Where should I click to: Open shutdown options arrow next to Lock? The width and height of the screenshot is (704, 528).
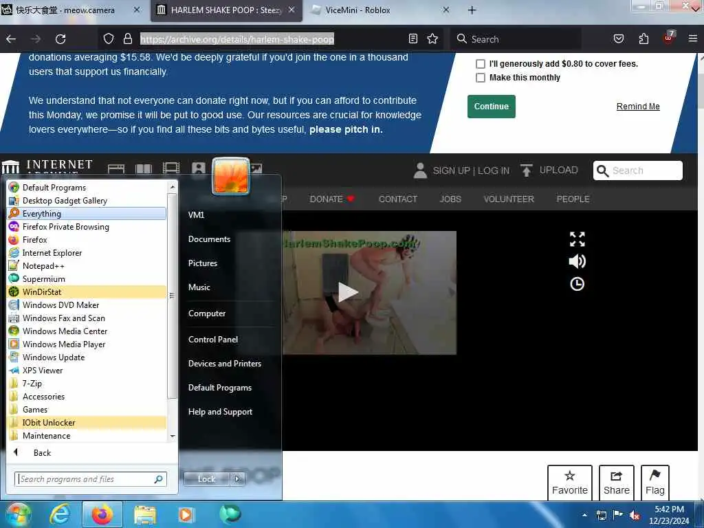point(237,479)
